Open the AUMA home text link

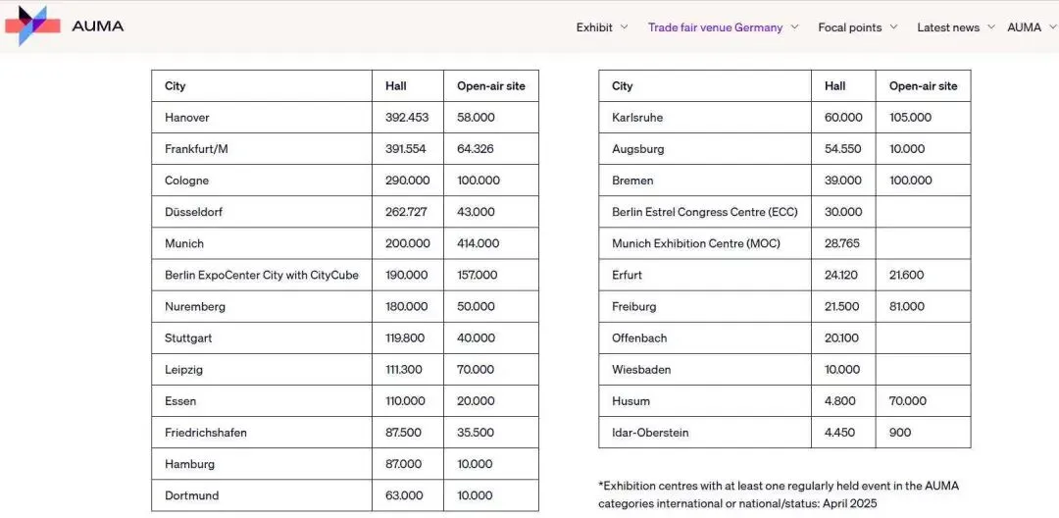coord(97,26)
